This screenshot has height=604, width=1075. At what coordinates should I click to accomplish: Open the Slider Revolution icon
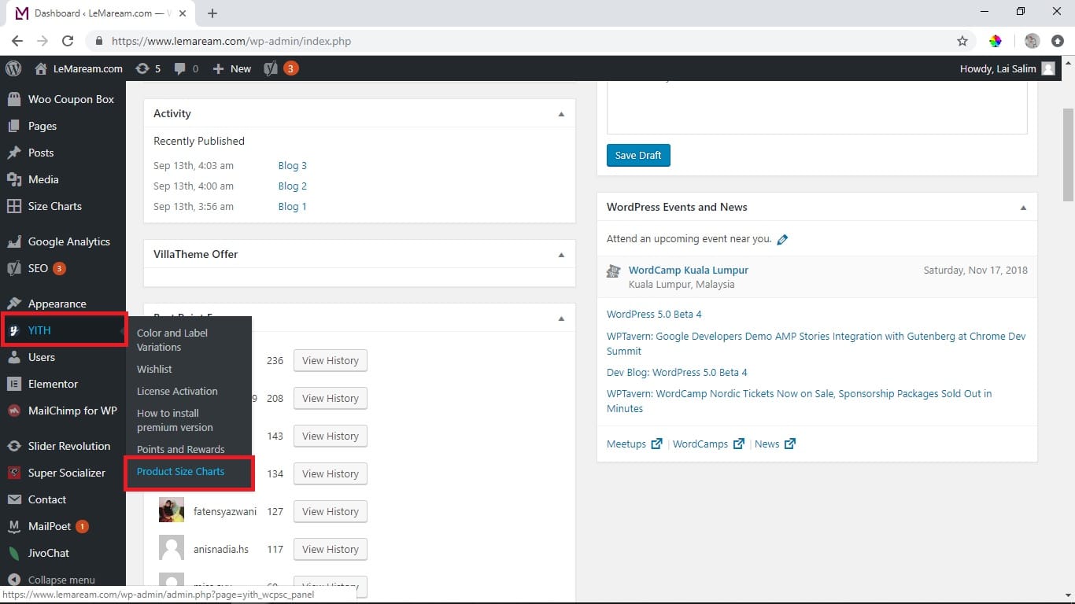(x=13, y=446)
